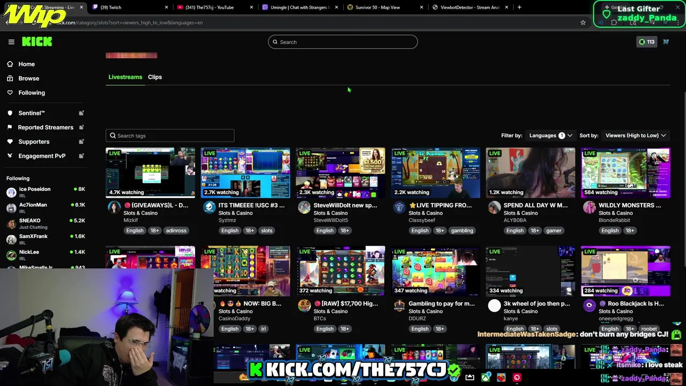Click SteveWillDoIt5 channel avatar
The width and height of the screenshot is (686, 386).
pos(304,207)
